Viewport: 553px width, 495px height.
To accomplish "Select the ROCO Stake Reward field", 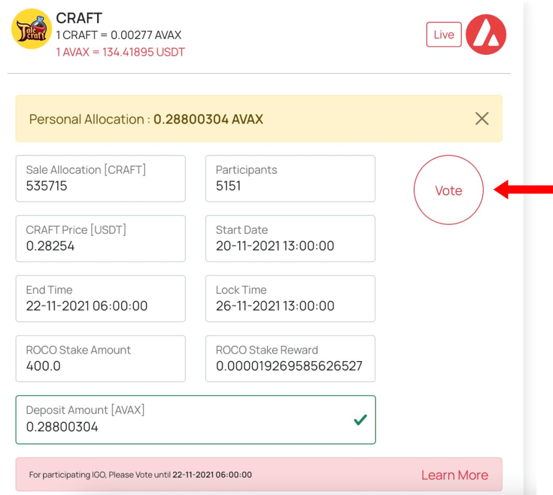I will pos(290,358).
